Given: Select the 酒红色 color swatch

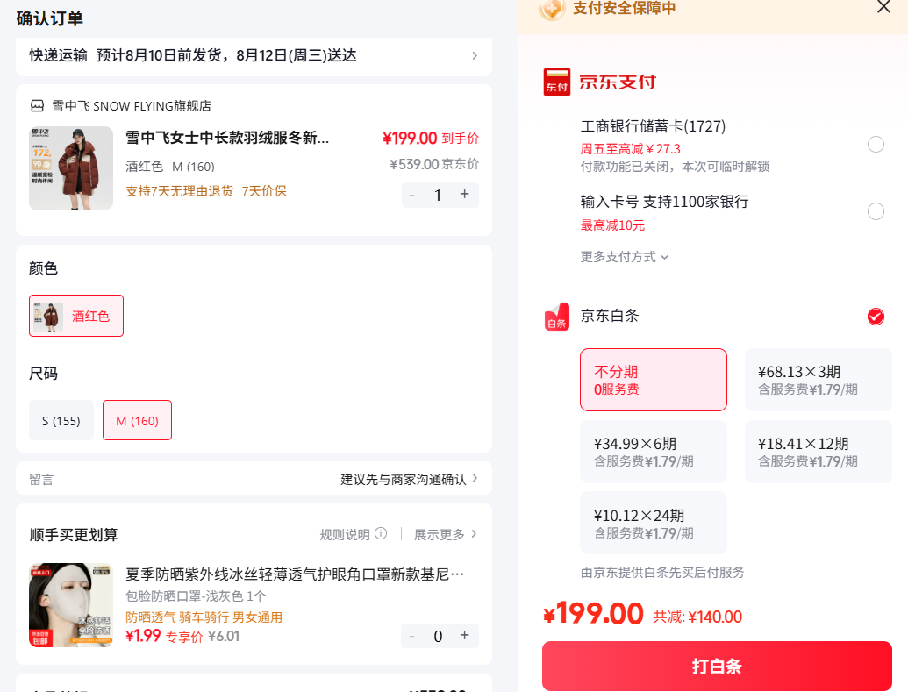Looking at the screenshot, I should (76, 316).
